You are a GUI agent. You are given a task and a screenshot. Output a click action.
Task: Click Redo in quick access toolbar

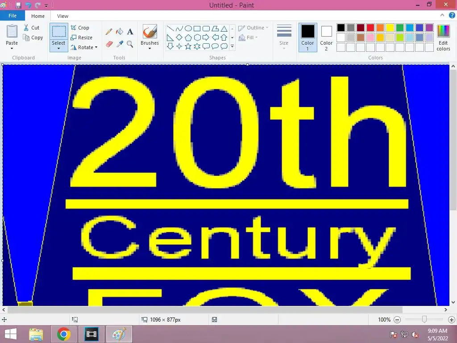[x=38, y=5]
